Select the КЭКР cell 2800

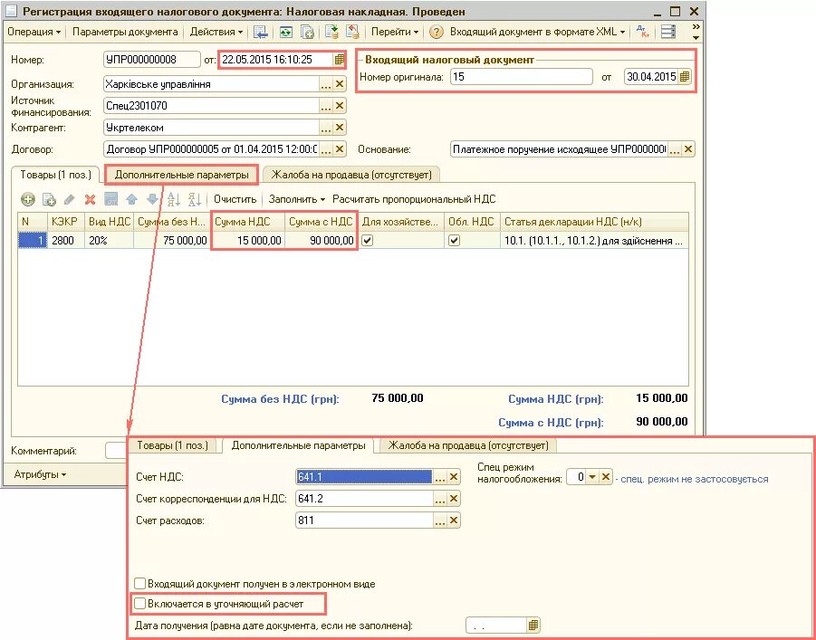[x=65, y=241]
